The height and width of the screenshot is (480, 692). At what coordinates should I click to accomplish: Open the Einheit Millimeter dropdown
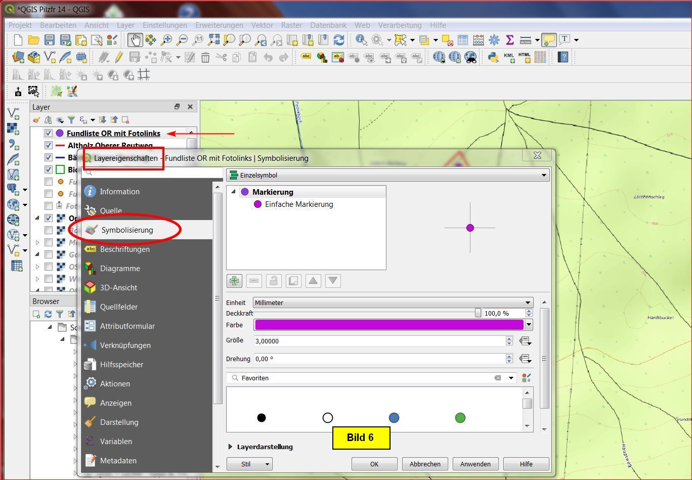point(393,303)
